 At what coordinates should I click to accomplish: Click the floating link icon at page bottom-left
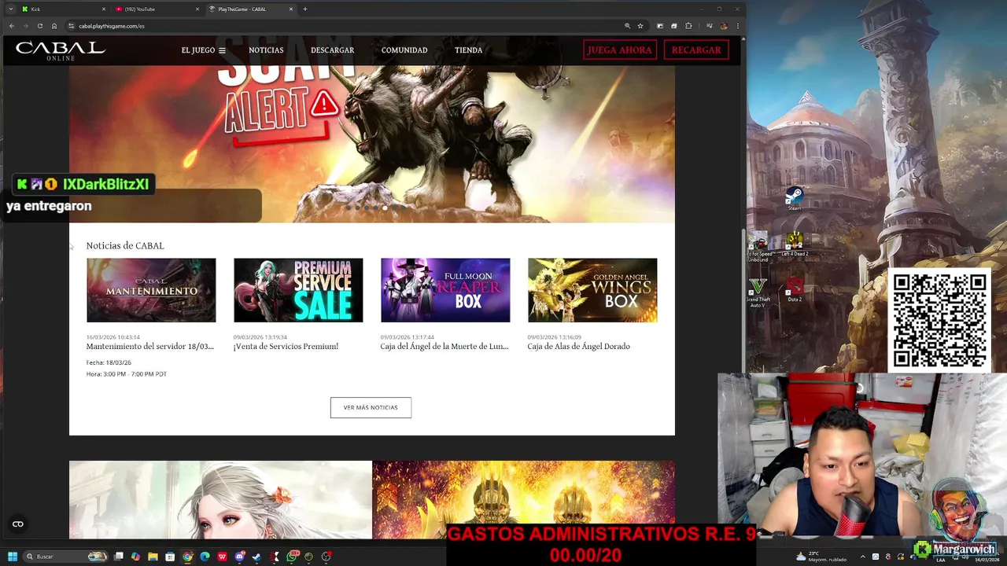pos(18,524)
